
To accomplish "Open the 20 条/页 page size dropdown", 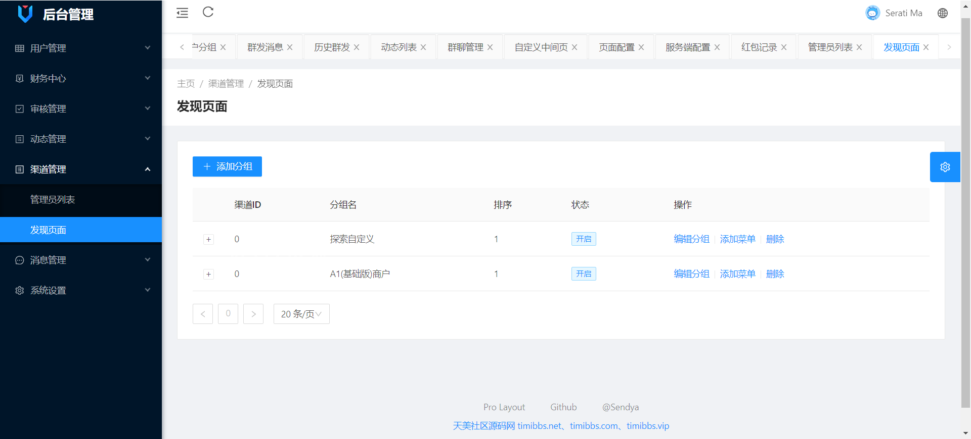I will (x=301, y=314).
